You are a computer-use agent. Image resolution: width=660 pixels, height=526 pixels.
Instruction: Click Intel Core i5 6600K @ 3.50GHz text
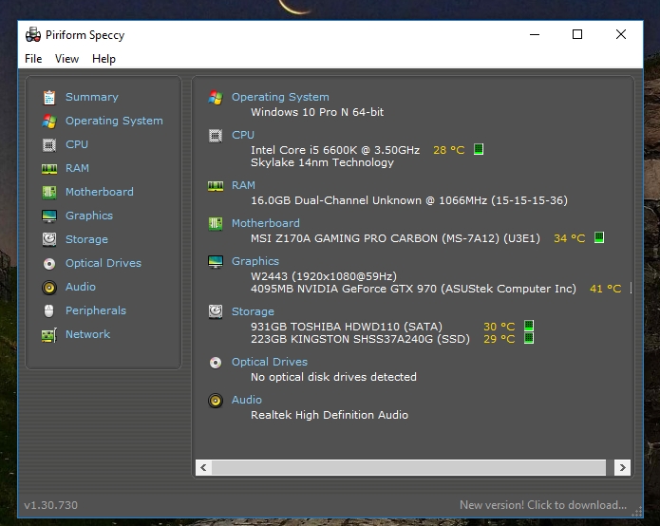click(335, 150)
